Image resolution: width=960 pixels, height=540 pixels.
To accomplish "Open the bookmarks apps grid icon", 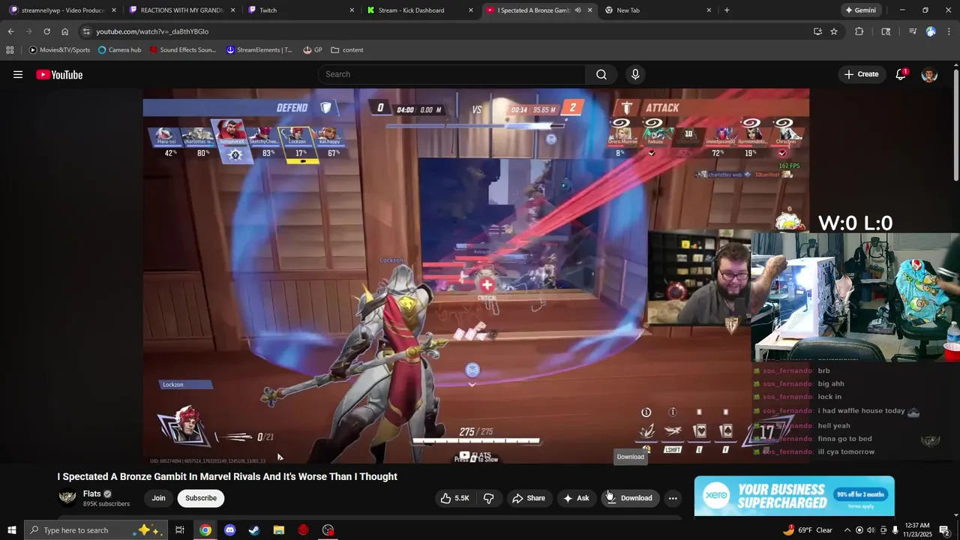I will (10, 50).
